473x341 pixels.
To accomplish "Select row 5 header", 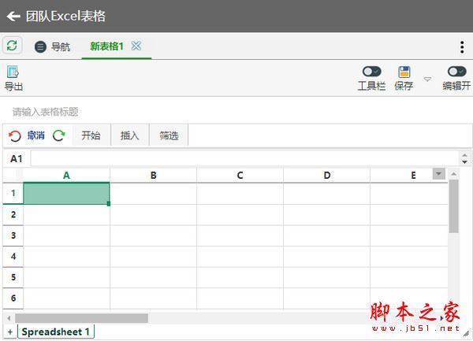I will pos(13,277).
